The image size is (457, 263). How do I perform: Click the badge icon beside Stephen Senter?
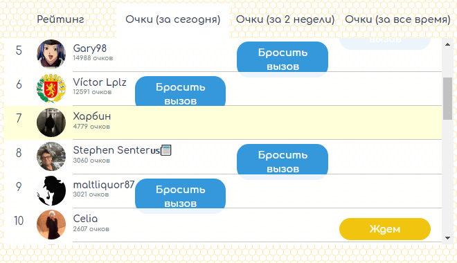166,150
